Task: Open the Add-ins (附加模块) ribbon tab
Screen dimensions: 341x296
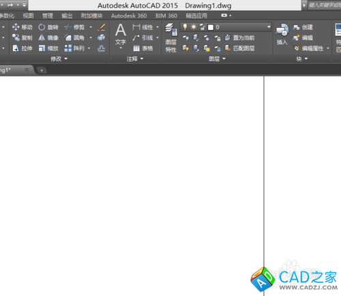Action: [x=91, y=16]
